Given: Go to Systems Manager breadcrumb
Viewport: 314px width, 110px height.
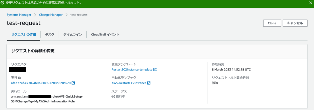Looking at the screenshot, I should pyautogui.click(x=19, y=15).
